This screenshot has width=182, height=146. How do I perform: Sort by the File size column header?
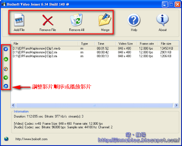[x=168, y=44]
